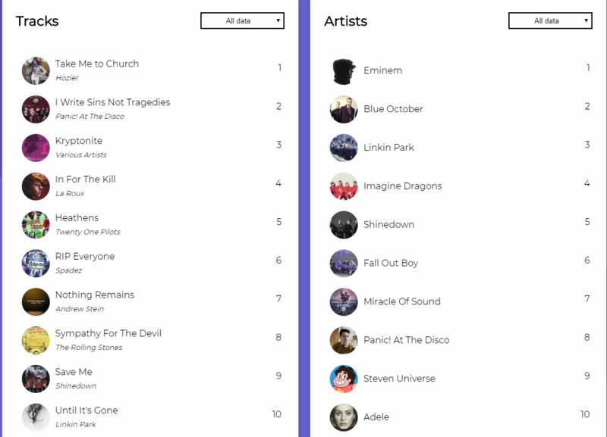Screen dimensions: 607x437
Task: Click 'Until It's Gone' track title
Action: pos(86,410)
